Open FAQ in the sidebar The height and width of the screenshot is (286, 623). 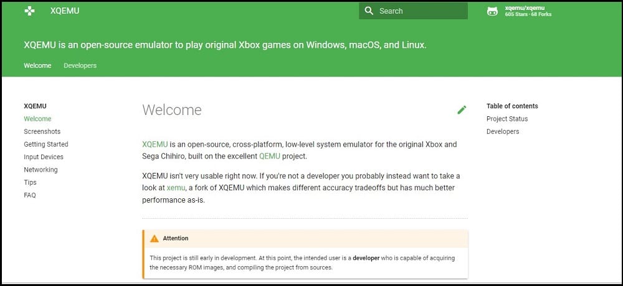tap(30, 195)
